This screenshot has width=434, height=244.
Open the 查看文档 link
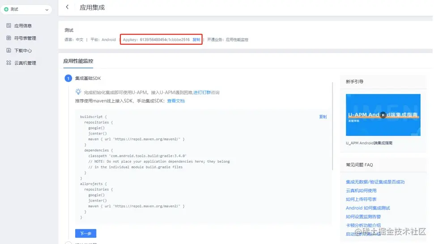(x=176, y=101)
